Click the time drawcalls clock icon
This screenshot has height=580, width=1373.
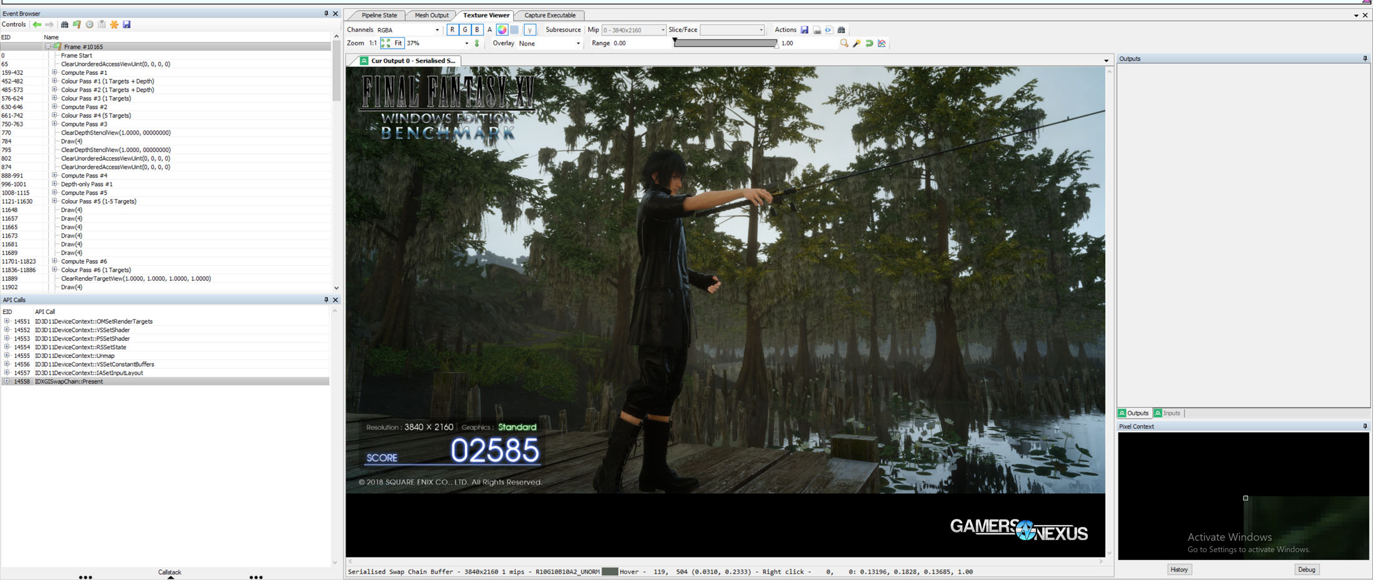[89, 24]
